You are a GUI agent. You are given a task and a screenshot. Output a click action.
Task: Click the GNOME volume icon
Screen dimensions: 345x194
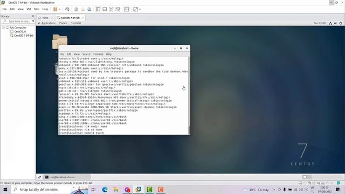click(x=335, y=23)
